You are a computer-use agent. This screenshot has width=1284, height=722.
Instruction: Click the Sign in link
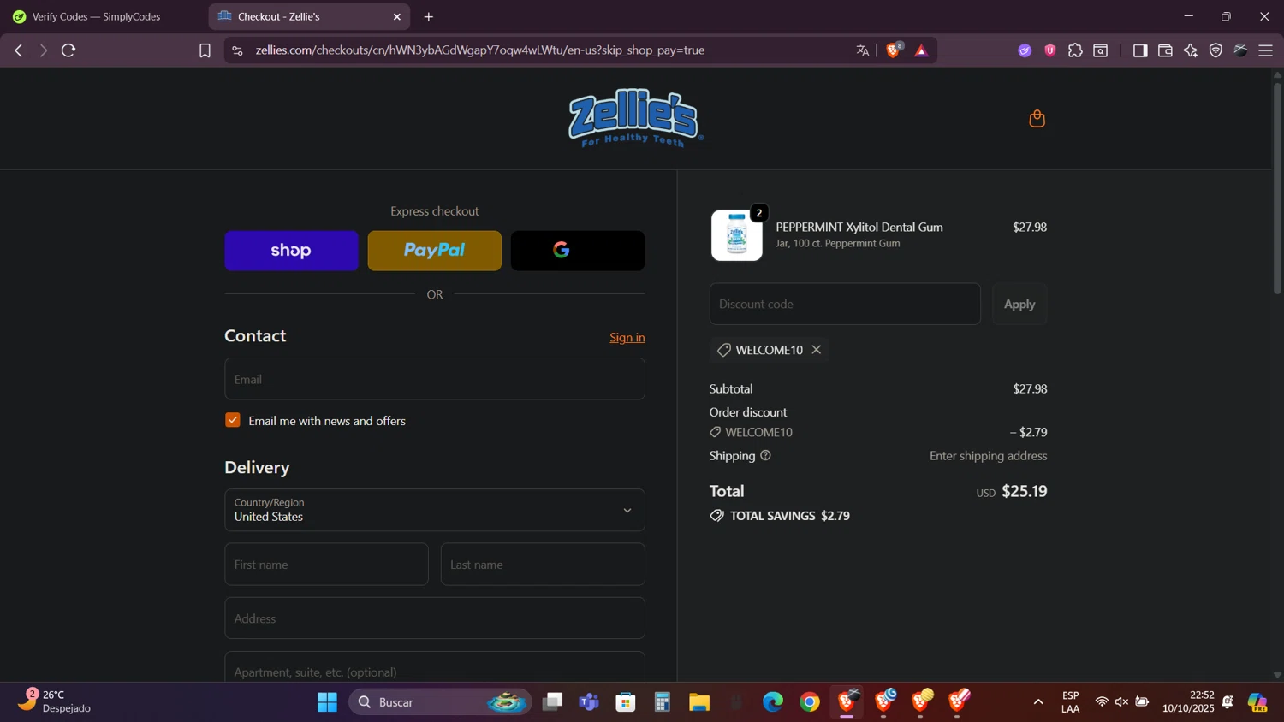point(627,337)
